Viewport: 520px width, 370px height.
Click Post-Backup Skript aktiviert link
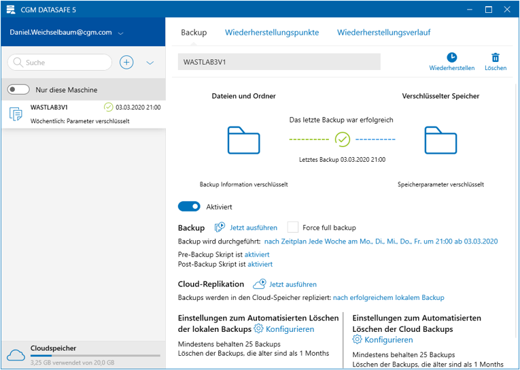[x=260, y=264]
